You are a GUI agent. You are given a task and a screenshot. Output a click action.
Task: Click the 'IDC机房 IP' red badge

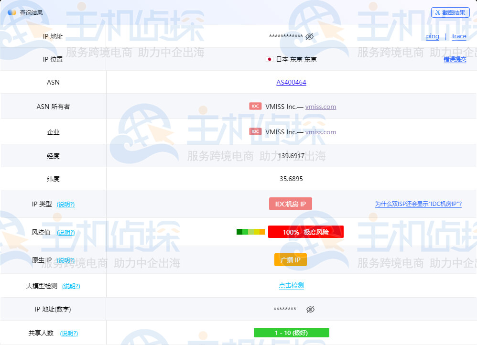[x=290, y=204]
